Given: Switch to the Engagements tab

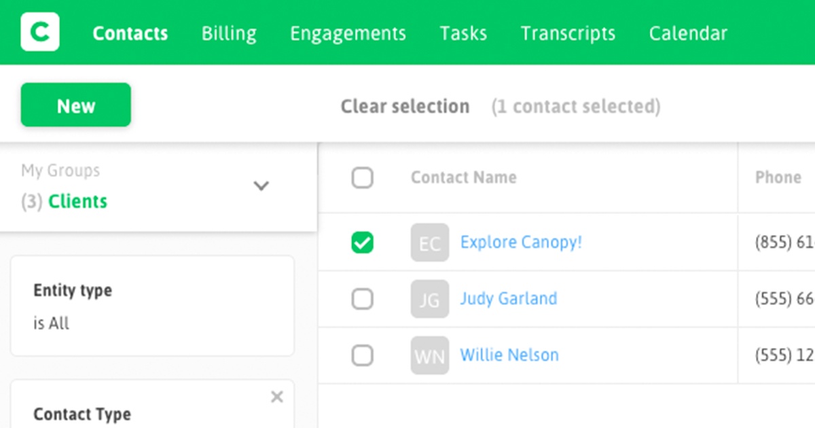Looking at the screenshot, I should (348, 33).
